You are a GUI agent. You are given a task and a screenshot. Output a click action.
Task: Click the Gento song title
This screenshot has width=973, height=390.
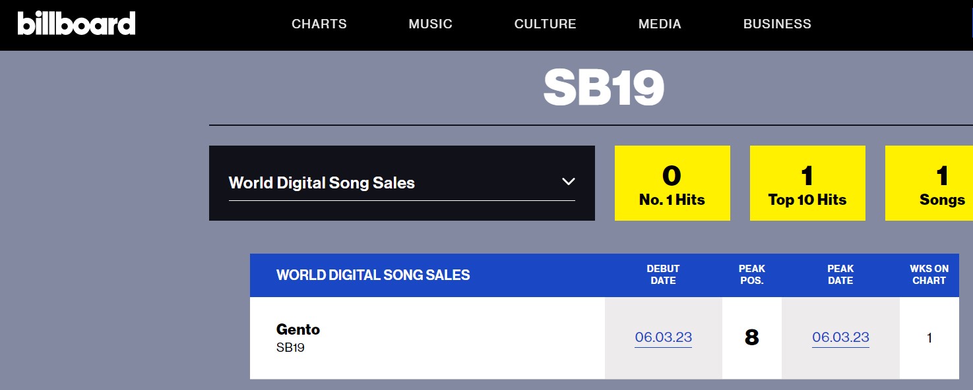point(298,329)
